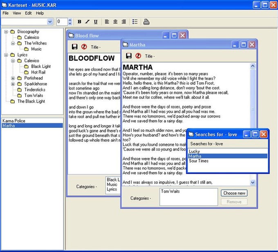
Task: Select Sour Times in search results
Action: click(228, 161)
